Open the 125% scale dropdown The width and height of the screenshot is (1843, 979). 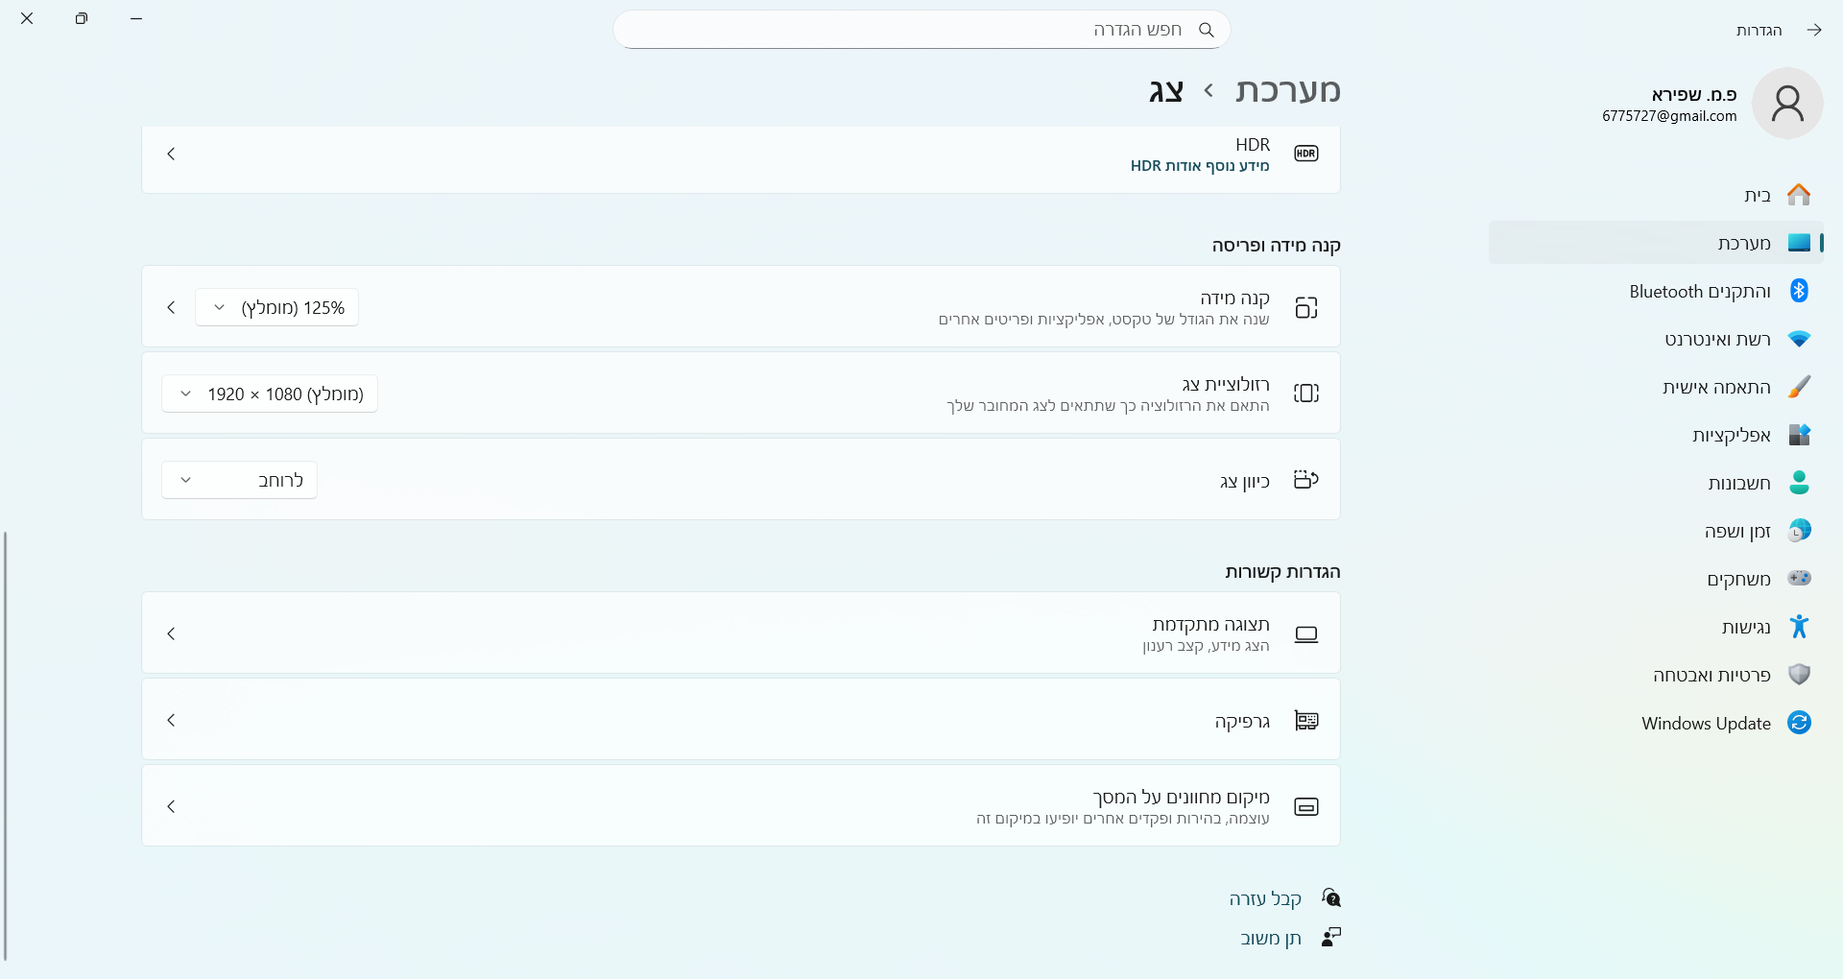[x=276, y=307]
